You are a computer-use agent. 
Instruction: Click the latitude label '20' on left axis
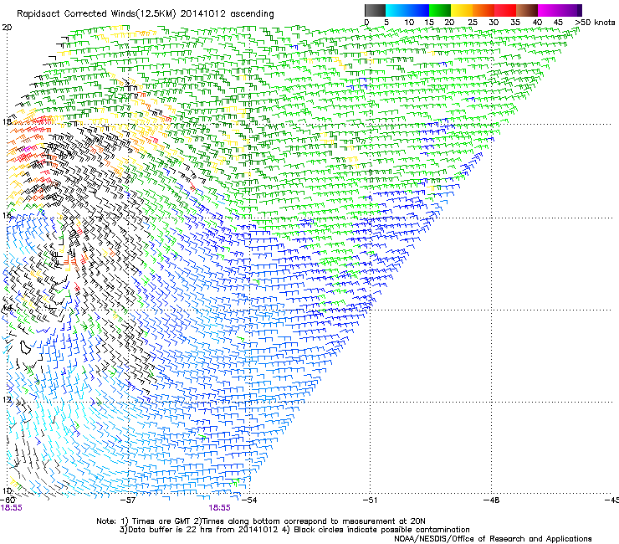coord(7,28)
